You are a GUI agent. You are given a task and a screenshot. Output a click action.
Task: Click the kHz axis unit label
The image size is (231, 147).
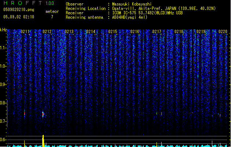pos(3,30)
